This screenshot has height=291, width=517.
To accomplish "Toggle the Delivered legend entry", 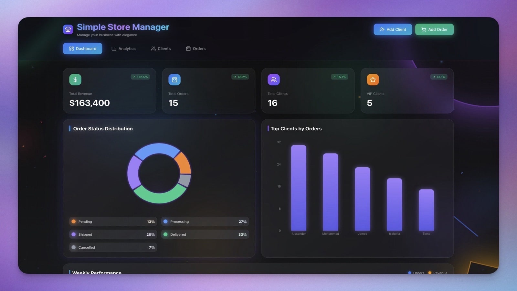I will pos(205,234).
